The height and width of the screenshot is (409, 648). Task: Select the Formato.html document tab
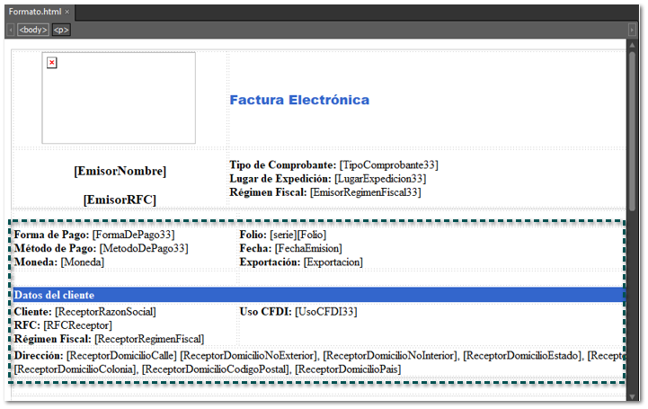[x=34, y=11]
